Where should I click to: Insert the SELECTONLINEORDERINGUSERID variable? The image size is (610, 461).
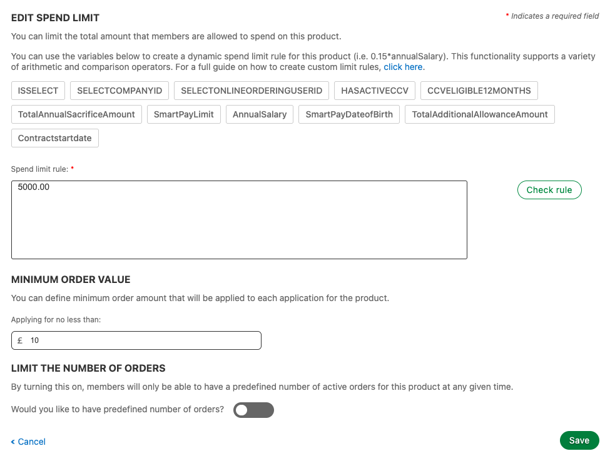click(251, 90)
